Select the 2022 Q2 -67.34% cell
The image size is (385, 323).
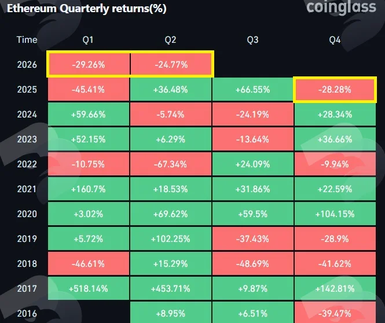point(171,164)
